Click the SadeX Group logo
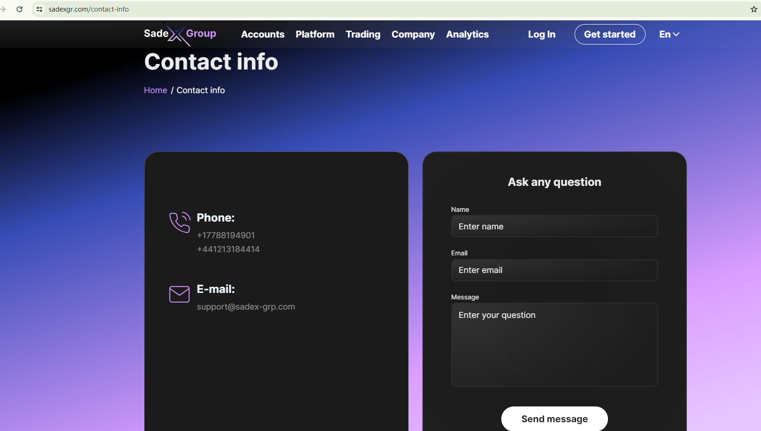This screenshot has height=431, width=761. tap(180, 34)
